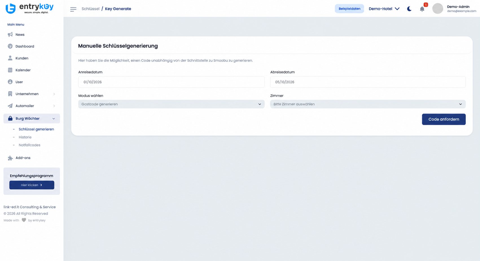This screenshot has height=261, width=480.
Task: Open the Notfallcodes submenu item
Action: point(29,145)
